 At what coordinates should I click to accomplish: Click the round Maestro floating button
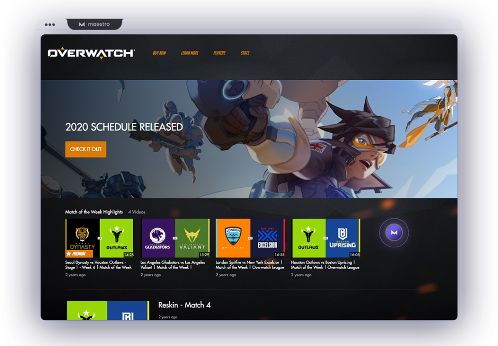tap(394, 233)
